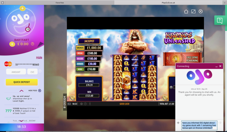Click the KRONOS £5,000.00 jackpot
Image resolution: width=227 pixels, height=132 pixels.
click(89, 48)
